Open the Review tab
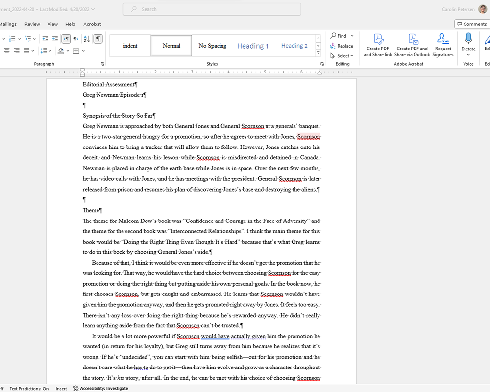The image size is (490, 392). click(32, 24)
